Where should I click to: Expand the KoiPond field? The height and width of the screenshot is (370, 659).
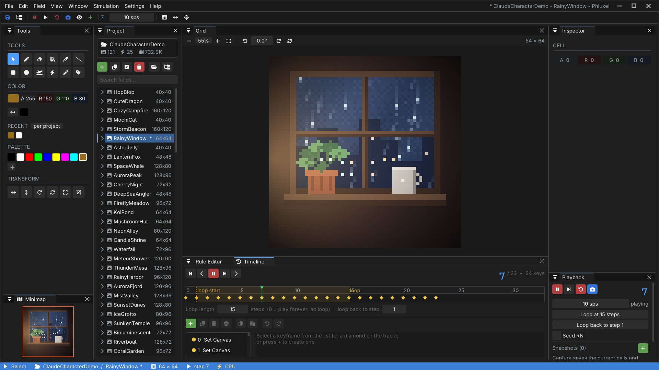coord(102,212)
